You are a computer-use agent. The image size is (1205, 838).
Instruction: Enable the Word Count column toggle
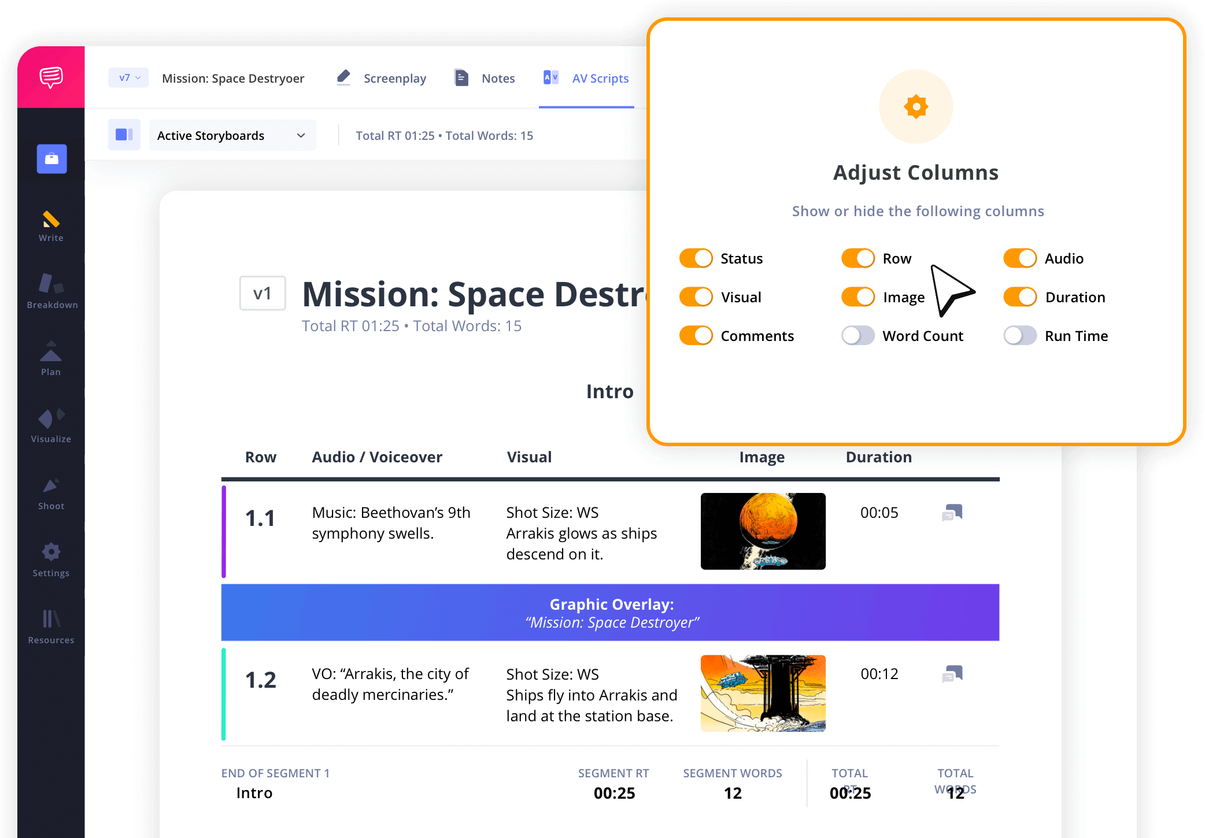pyautogui.click(x=857, y=335)
